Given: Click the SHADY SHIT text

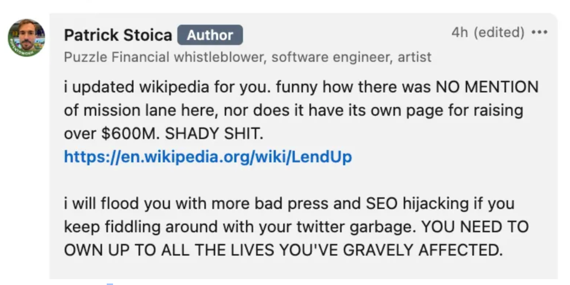Looking at the screenshot, I should [x=214, y=134].
